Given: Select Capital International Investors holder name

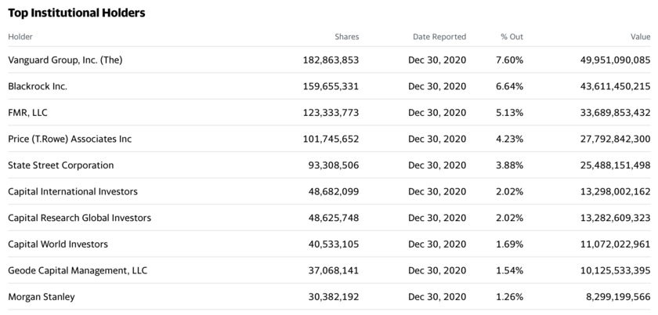Looking at the screenshot, I should coord(73,191).
